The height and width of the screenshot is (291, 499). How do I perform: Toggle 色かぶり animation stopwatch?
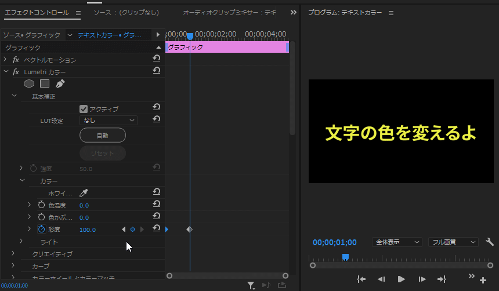[41, 217]
